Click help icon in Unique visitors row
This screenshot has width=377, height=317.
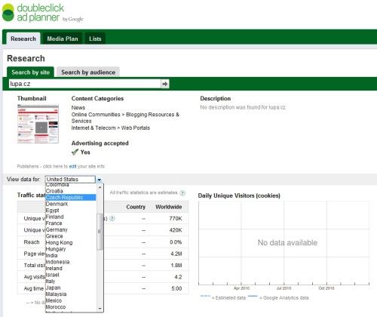click(x=112, y=218)
